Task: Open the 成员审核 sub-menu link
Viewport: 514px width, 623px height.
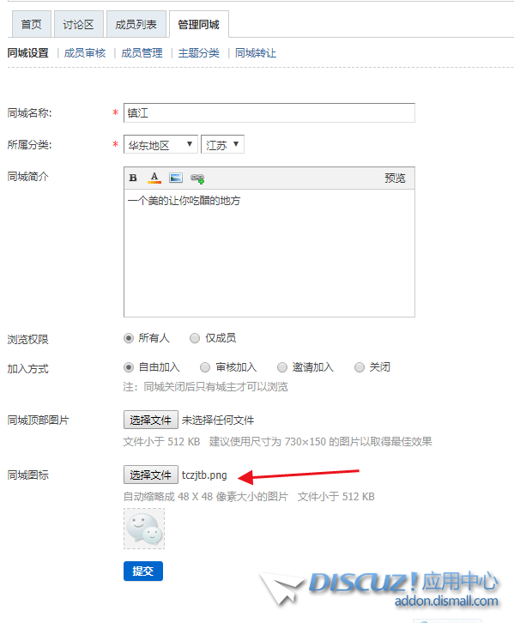Action: (x=85, y=53)
